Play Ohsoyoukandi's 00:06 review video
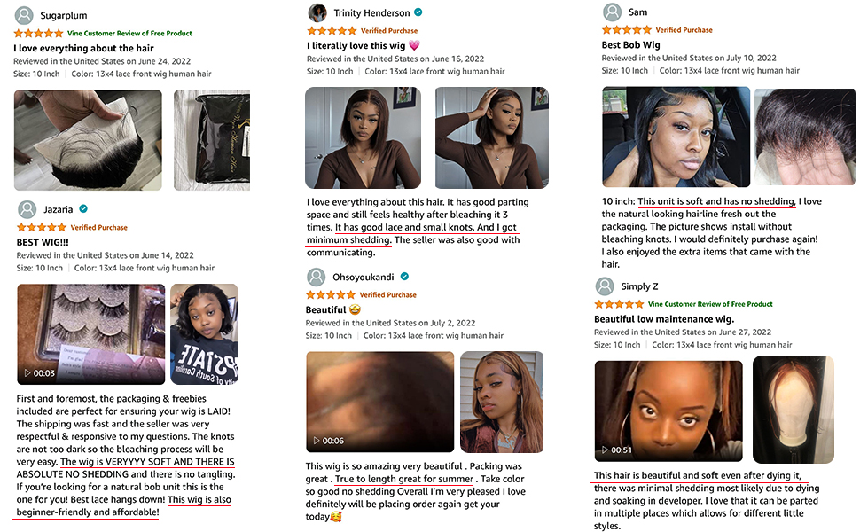 point(380,402)
